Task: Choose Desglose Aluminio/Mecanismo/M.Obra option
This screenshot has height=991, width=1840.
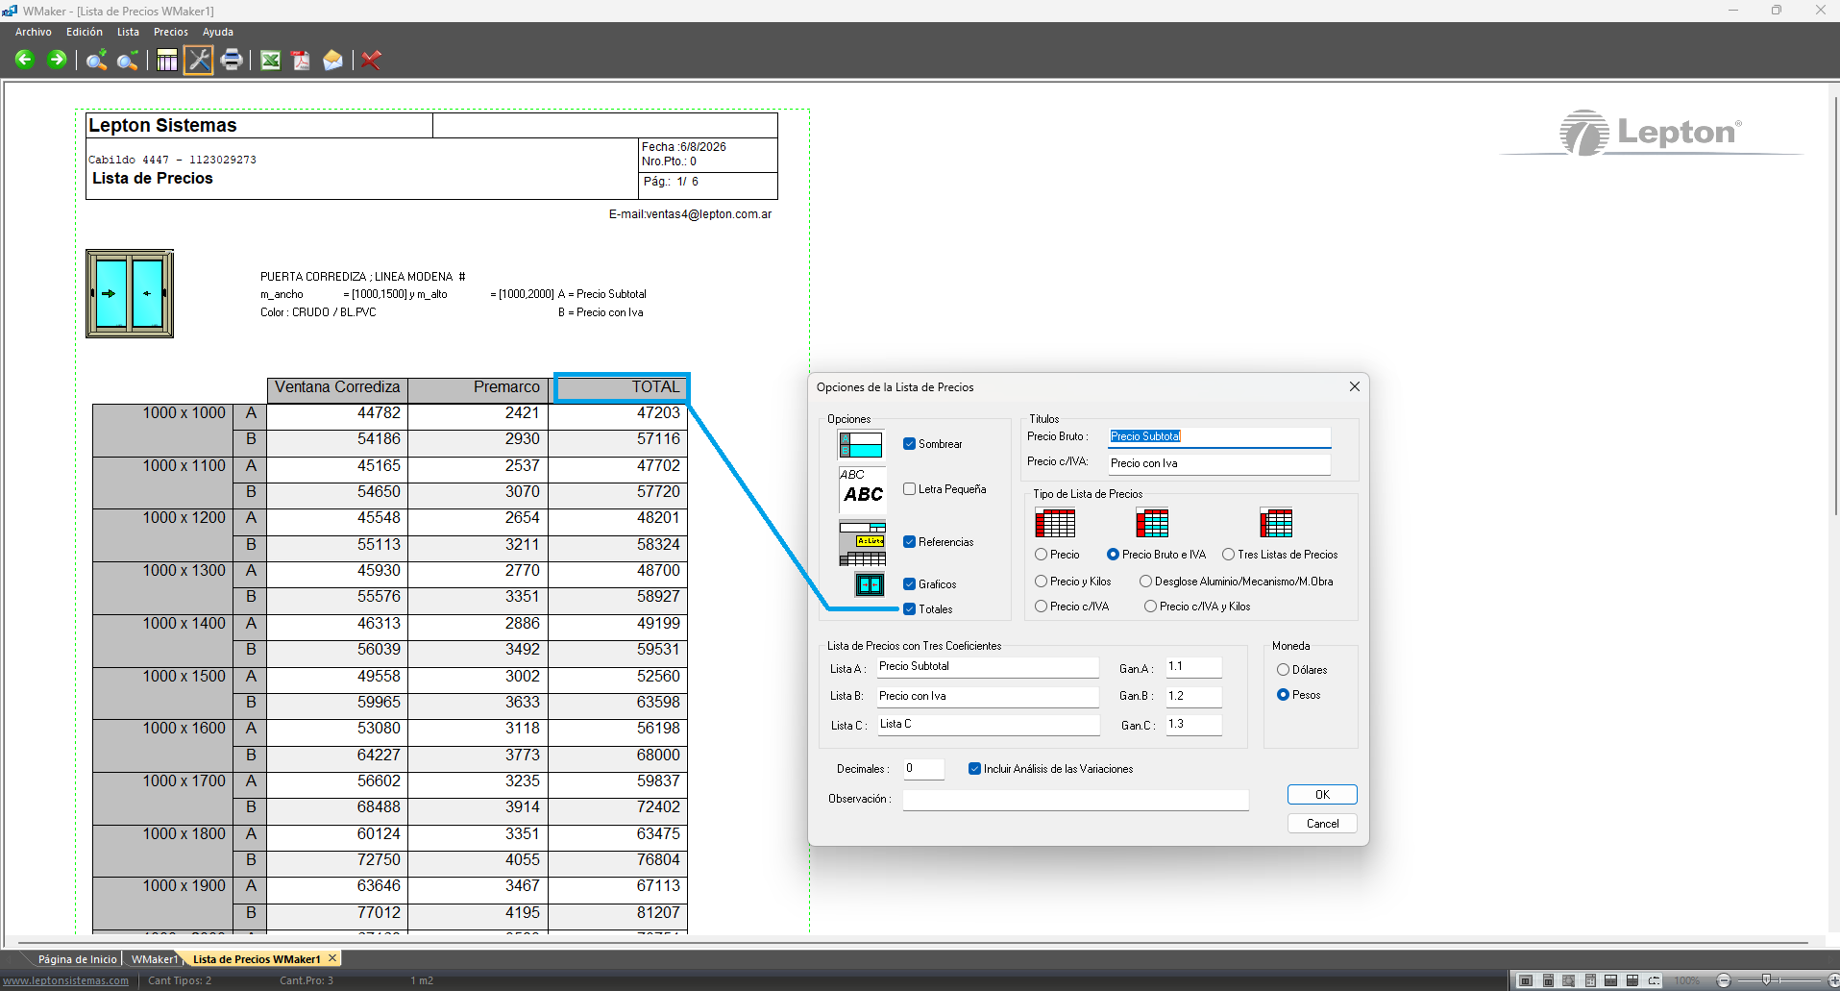Action: [1145, 582]
